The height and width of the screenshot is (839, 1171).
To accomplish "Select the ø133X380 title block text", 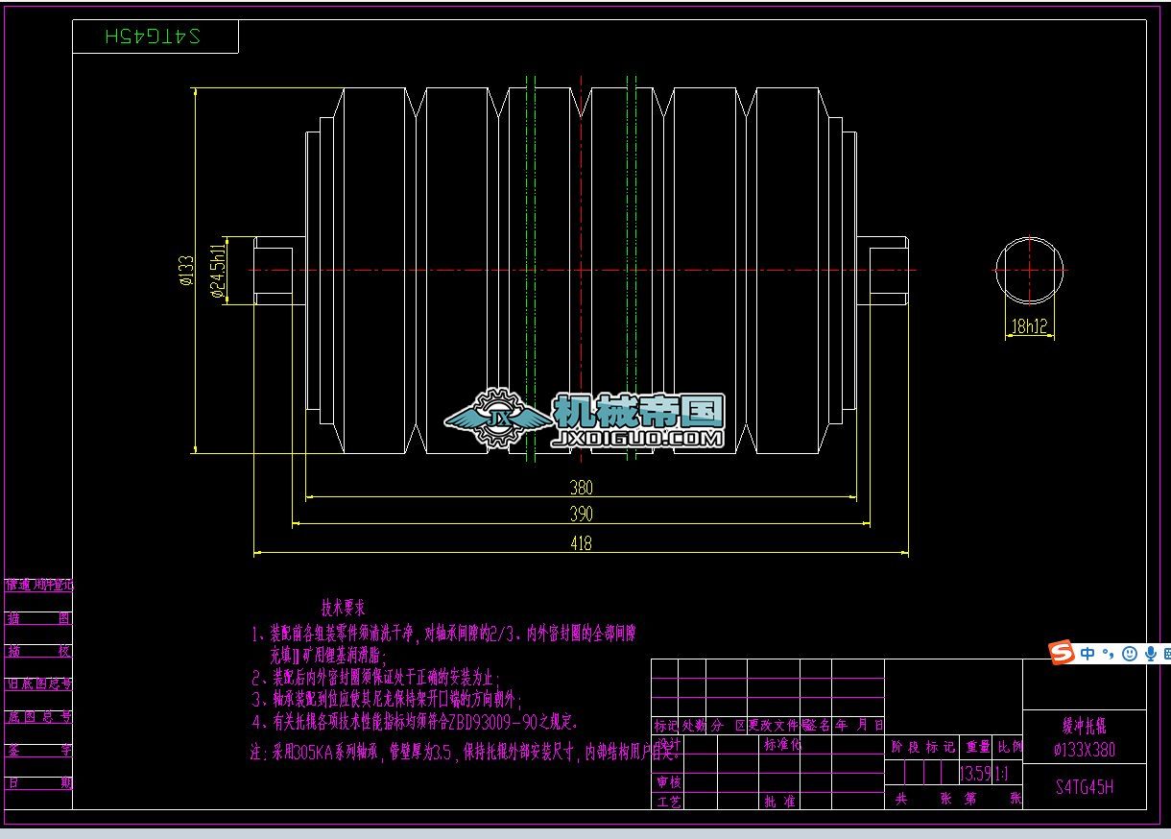I will click(1085, 749).
